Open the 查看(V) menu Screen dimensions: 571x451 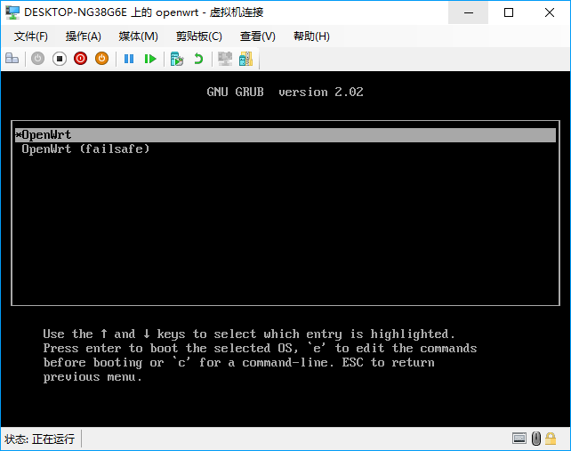[258, 36]
